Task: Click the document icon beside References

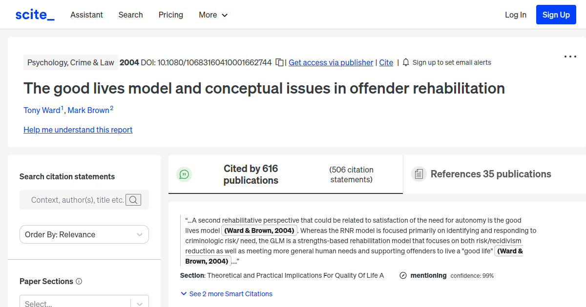Action: click(x=419, y=173)
